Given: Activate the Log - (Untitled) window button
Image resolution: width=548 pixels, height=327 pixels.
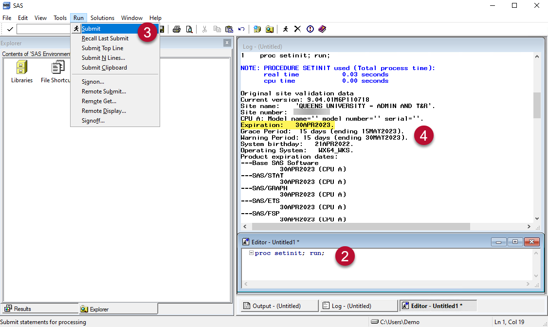Looking at the screenshot, I should click(x=359, y=305).
